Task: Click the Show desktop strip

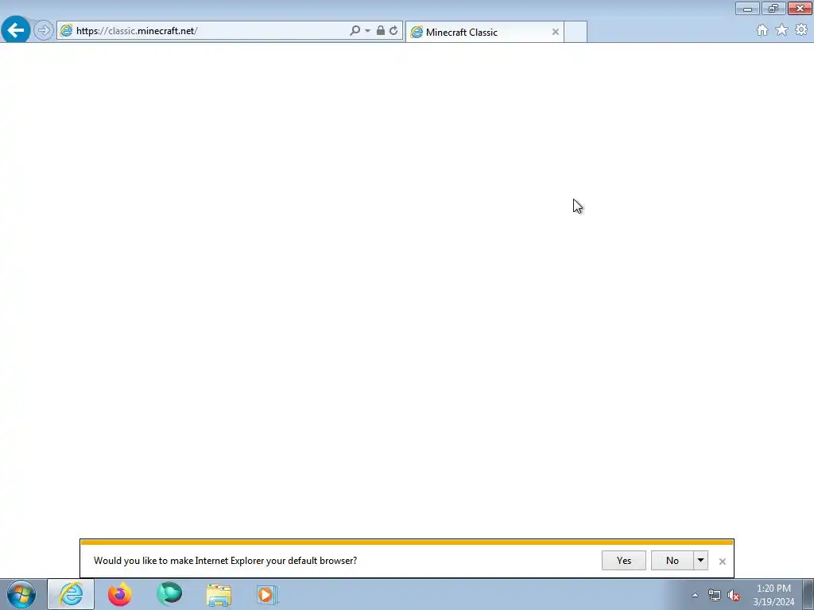Action: (x=808, y=595)
